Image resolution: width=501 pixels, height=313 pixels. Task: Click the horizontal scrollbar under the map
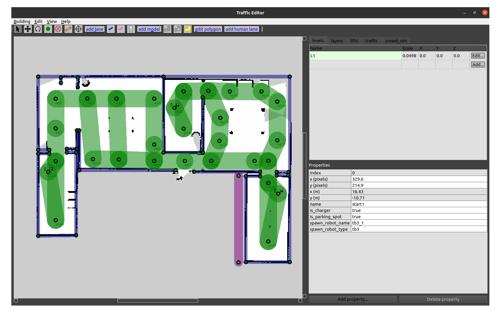[157, 300]
